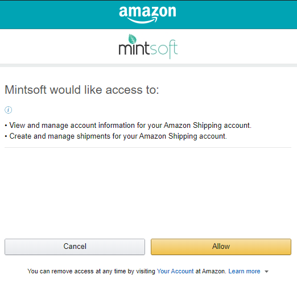Click the Amazon logo in the header
The height and width of the screenshot is (283, 297).
pos(147,15)
